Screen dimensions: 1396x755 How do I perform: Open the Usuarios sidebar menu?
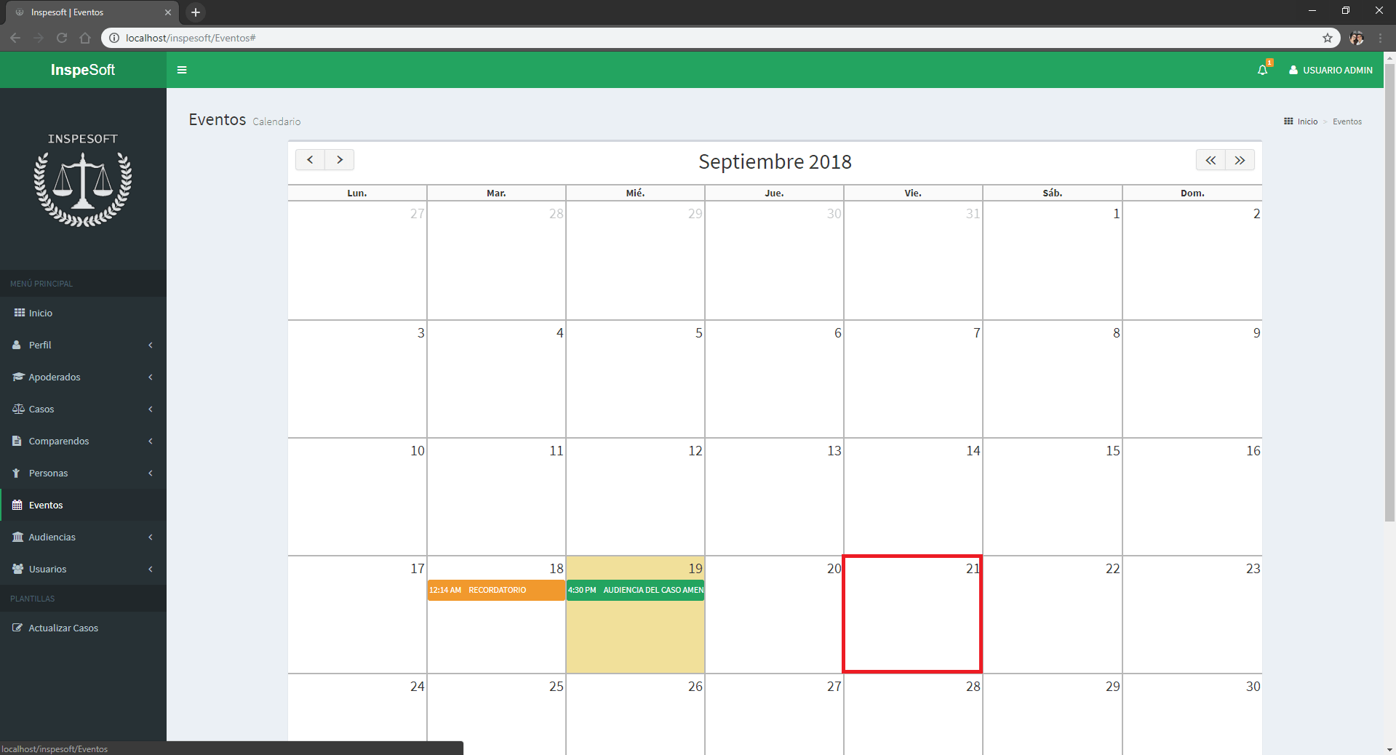pos(83,569)
